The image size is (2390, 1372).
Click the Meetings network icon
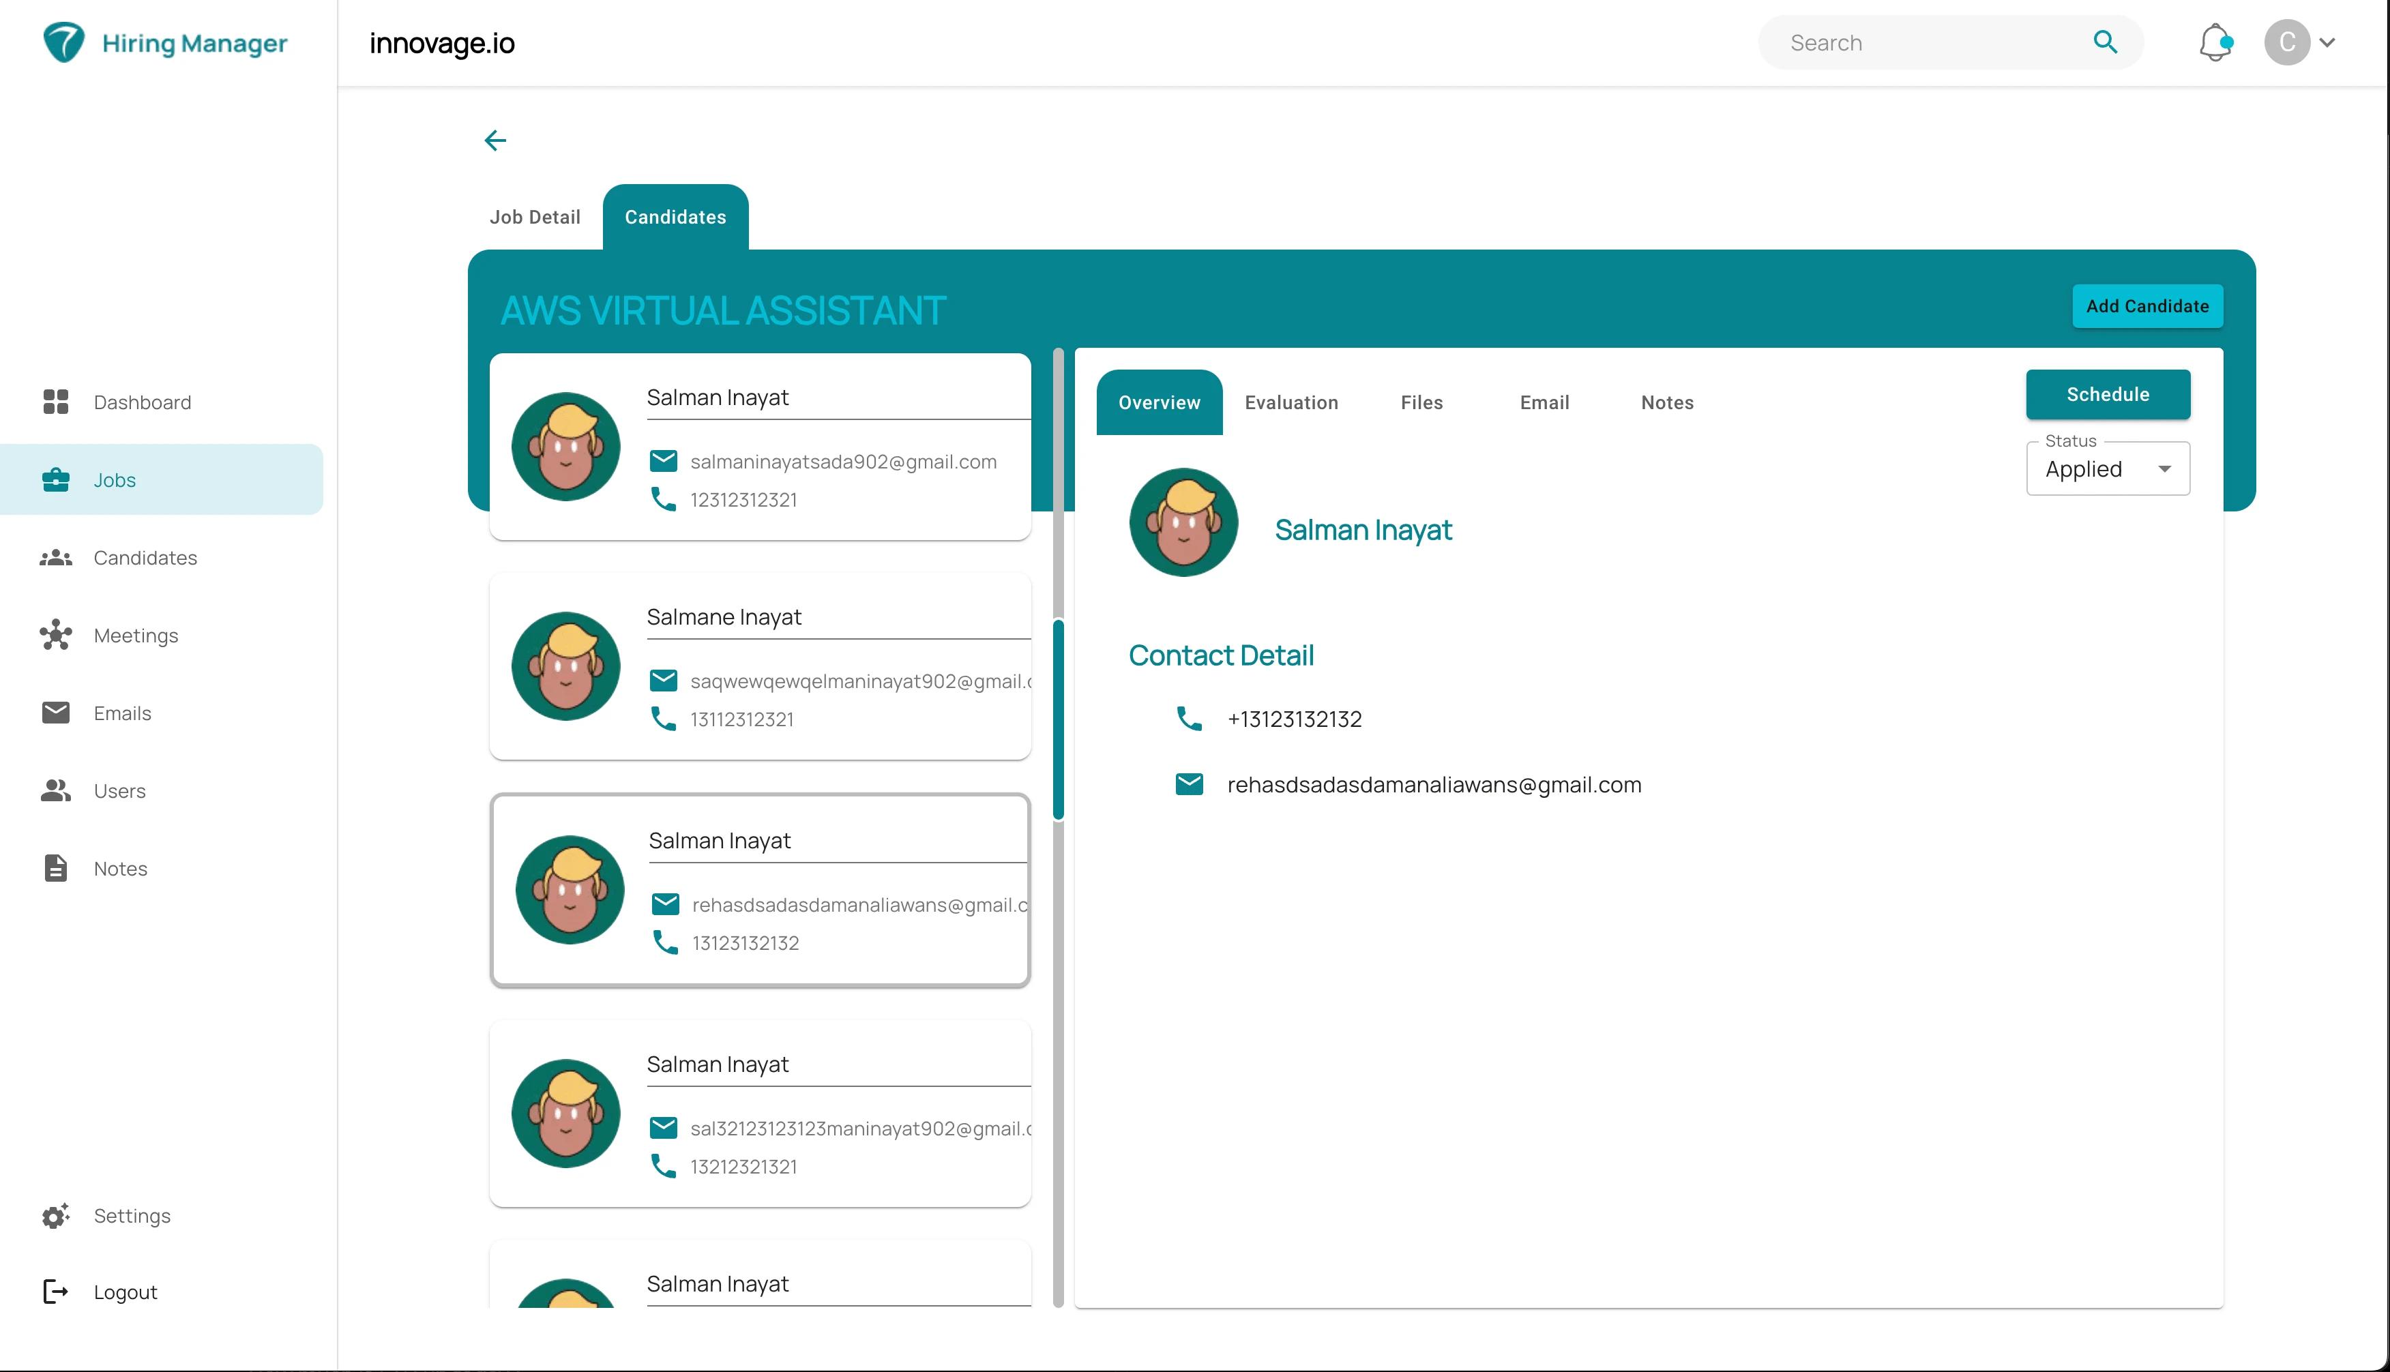coord(56,635)
